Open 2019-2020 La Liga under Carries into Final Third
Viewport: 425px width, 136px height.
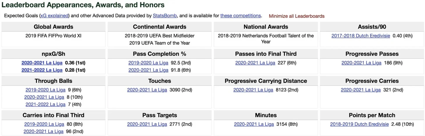[x=44, y=124]
